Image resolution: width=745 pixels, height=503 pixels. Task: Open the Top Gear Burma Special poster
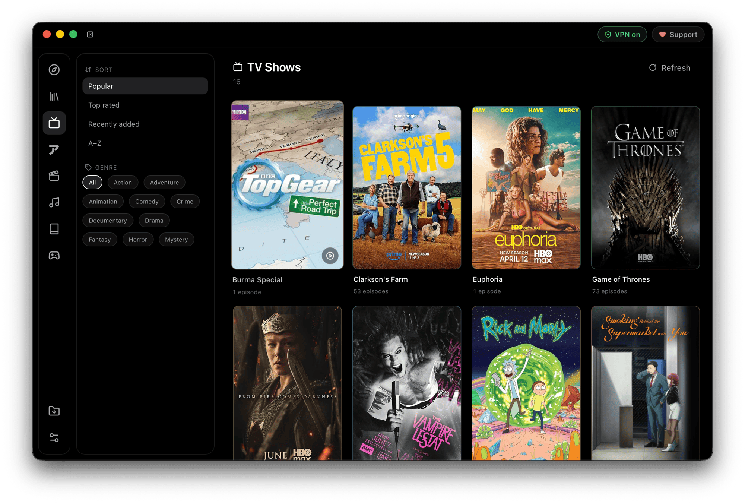[x=287, y=185]
